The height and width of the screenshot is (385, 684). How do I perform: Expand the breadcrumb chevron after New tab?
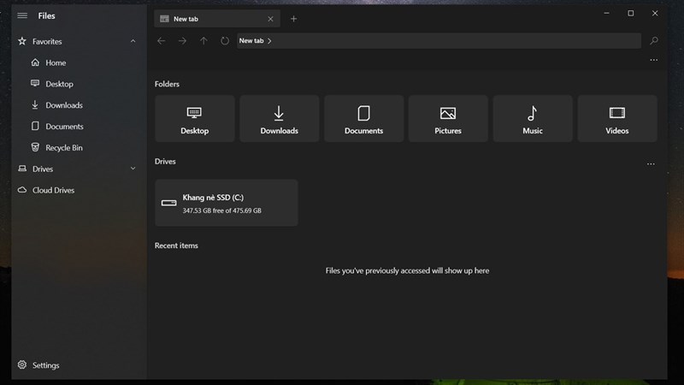pos(269,40)
